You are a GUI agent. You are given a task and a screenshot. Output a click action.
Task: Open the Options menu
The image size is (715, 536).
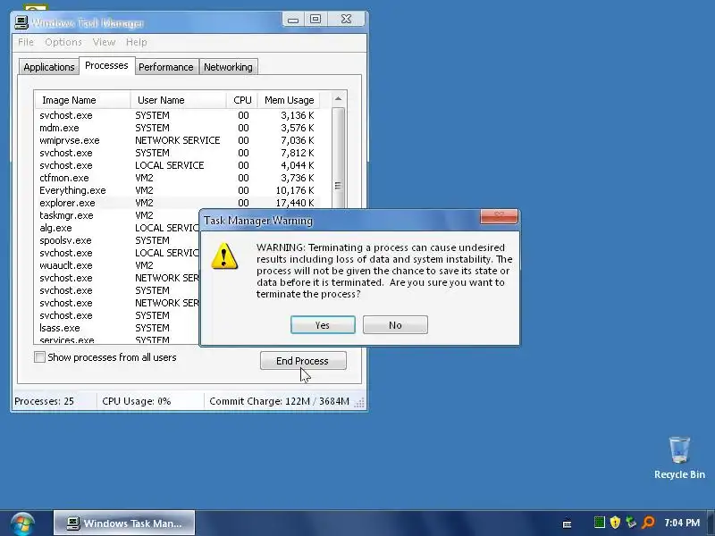click(63, 42)
